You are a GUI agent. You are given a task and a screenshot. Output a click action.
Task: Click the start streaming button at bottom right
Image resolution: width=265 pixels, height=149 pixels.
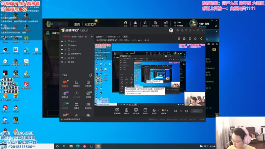click(x=197, y=111)
